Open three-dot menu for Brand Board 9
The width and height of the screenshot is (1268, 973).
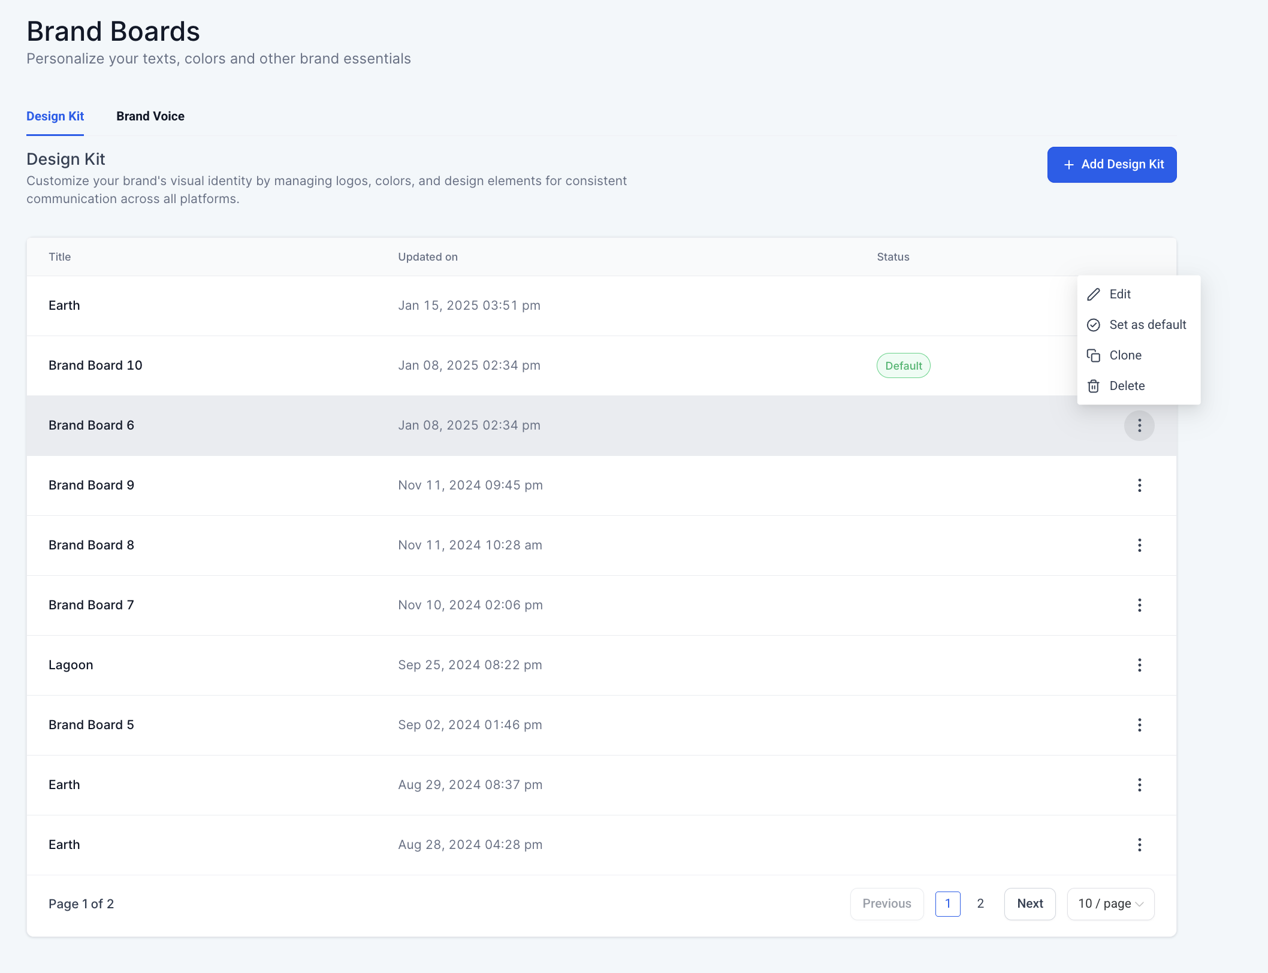1139,485
